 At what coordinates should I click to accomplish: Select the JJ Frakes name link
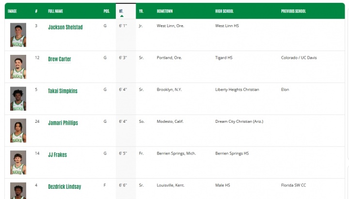pyautogui.click(x=57, y=155)
